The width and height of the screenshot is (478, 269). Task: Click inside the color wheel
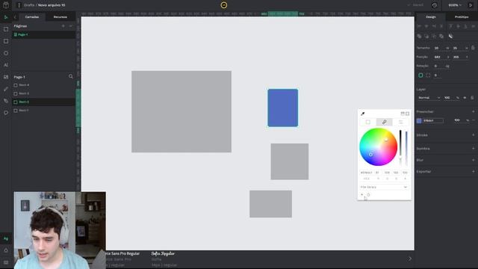(378, 146)
